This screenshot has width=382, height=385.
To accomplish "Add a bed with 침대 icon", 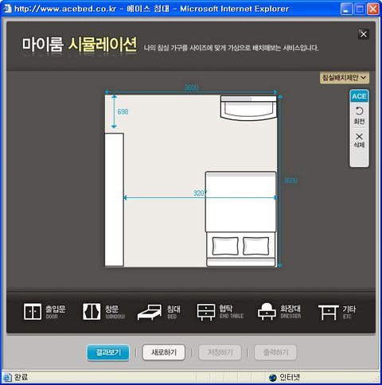I will [x=150, y=312].
